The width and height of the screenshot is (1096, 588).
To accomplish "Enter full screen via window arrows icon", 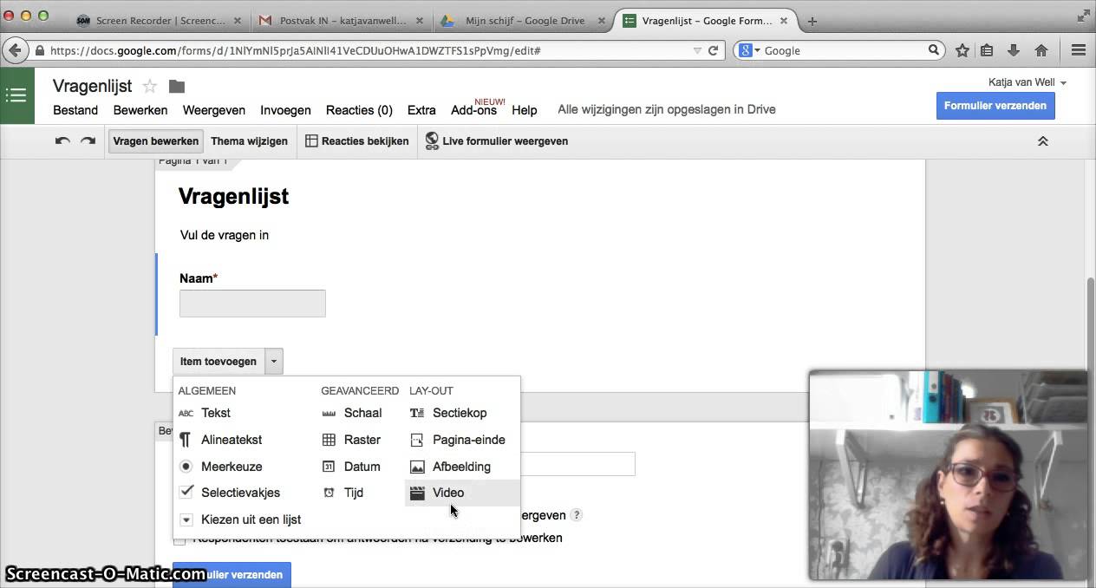I will [1084, 14].
